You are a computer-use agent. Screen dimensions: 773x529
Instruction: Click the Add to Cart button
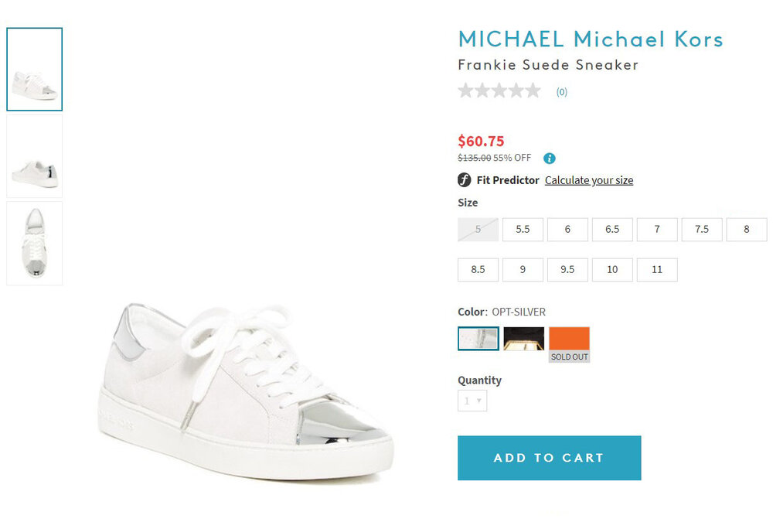[549, 458]
